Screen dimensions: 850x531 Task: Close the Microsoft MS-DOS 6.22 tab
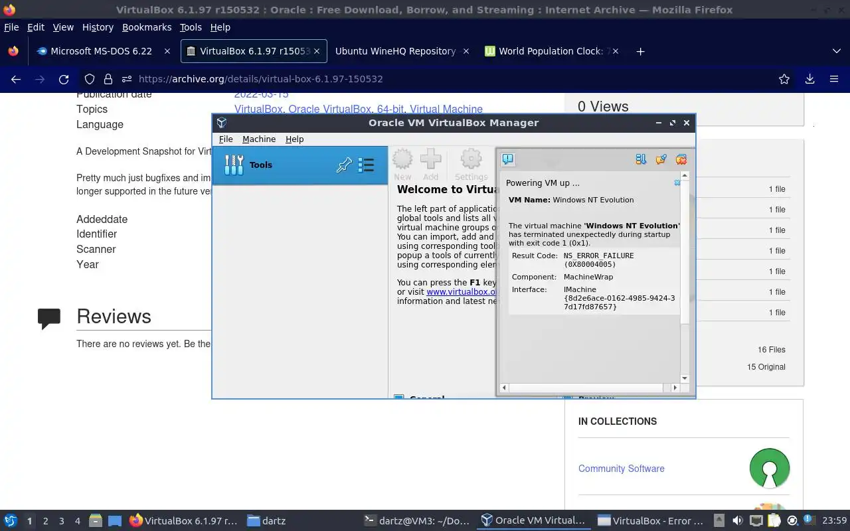[x=167, y=51]
